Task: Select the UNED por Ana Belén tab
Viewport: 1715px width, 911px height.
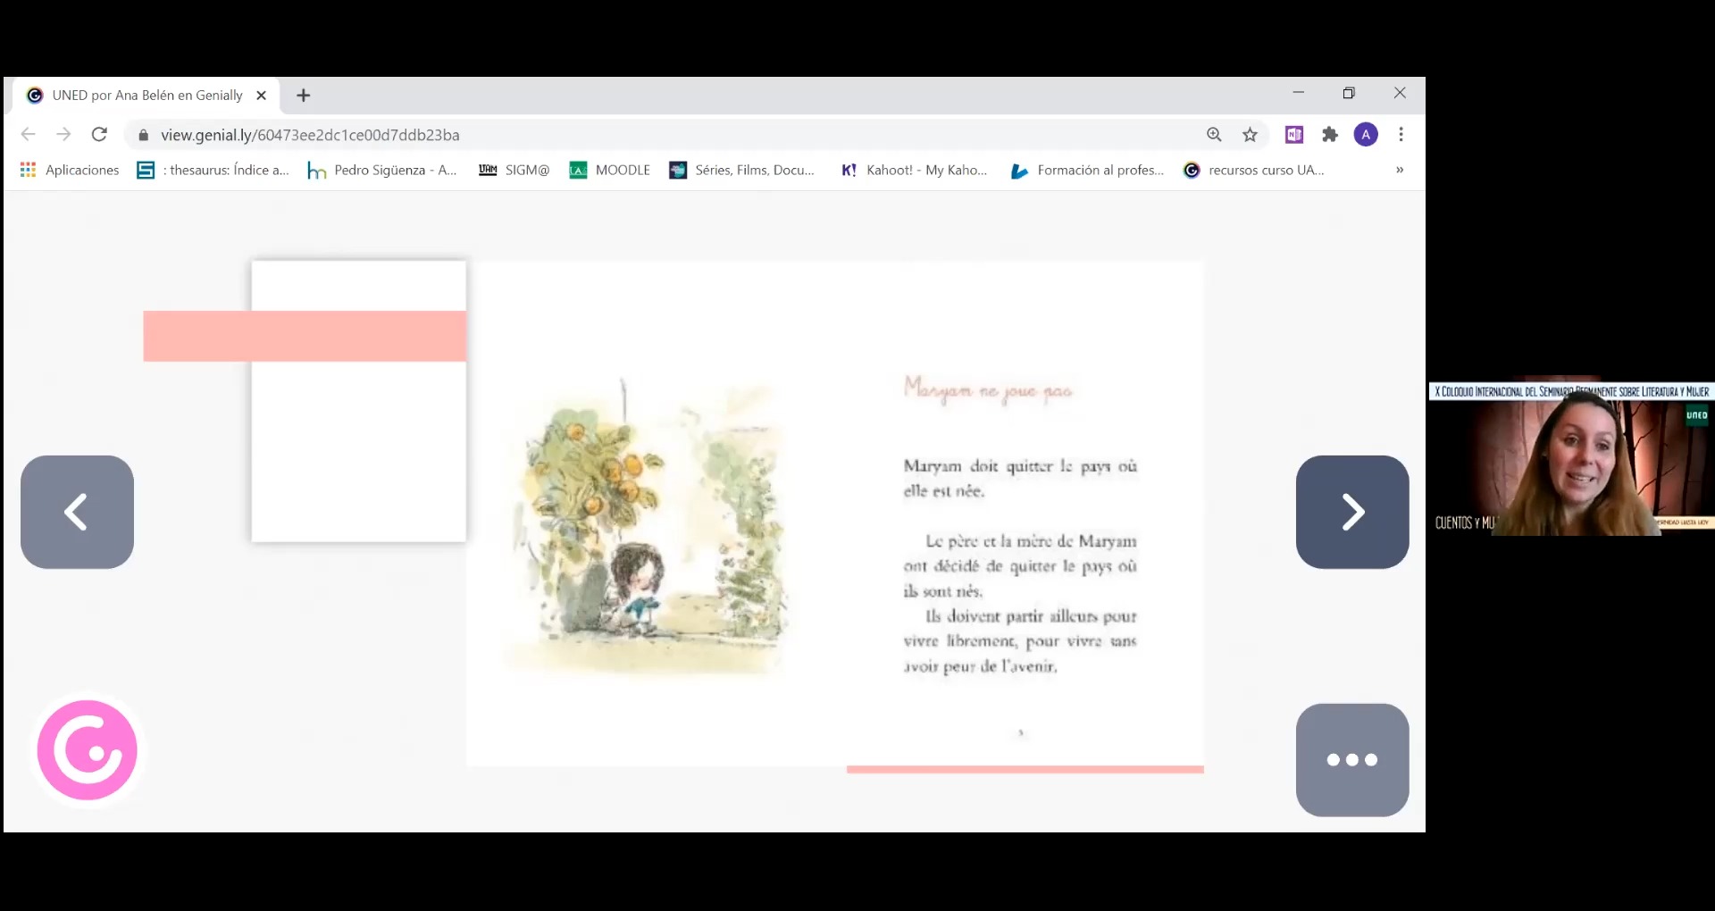Action: point(145,96)
